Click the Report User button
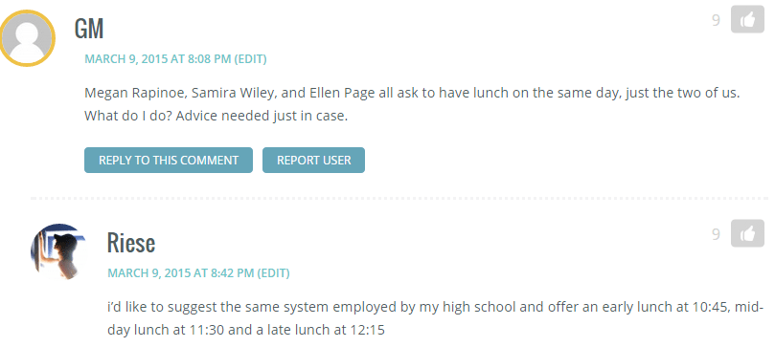775x347 pixels. (x=313, y=161)
